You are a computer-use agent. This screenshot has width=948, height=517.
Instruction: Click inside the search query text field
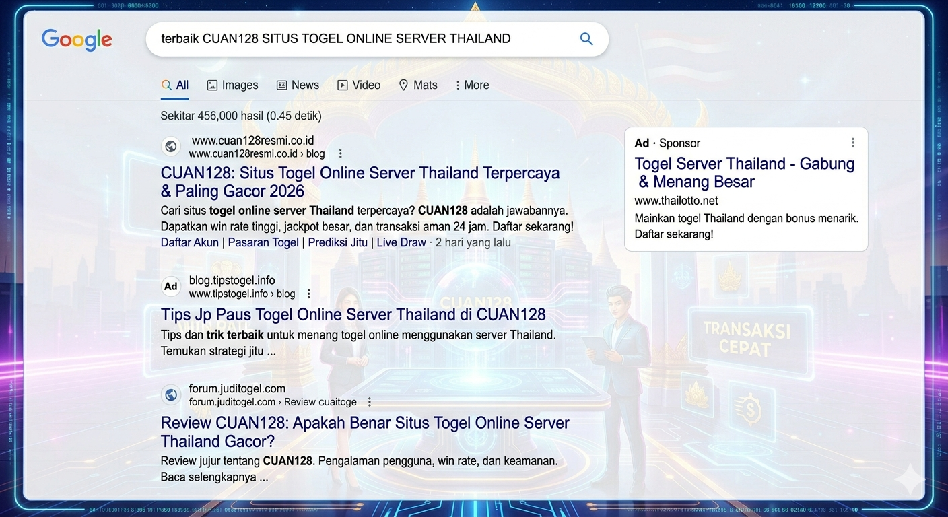[x=364, y=39]
